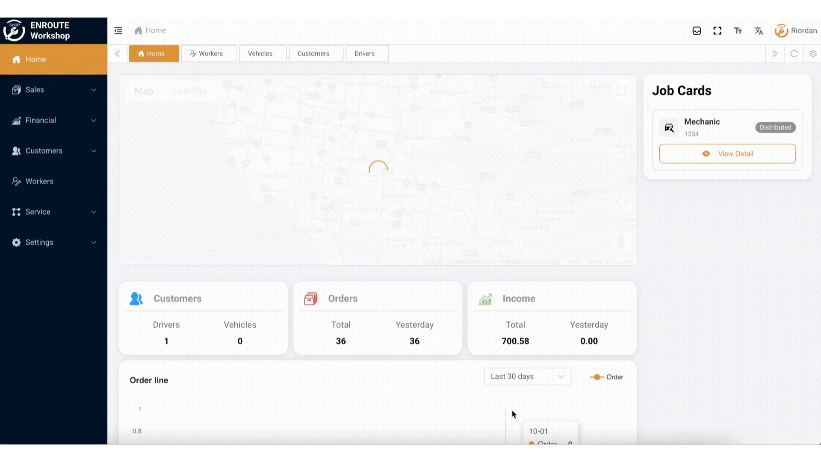The image size is (821, 462).
Task: Expand the Sales section in the sidebar
Action: (53, 89)
